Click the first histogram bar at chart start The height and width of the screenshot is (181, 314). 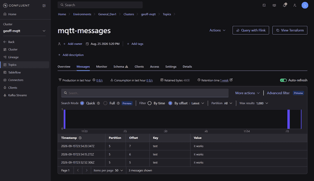64,119
